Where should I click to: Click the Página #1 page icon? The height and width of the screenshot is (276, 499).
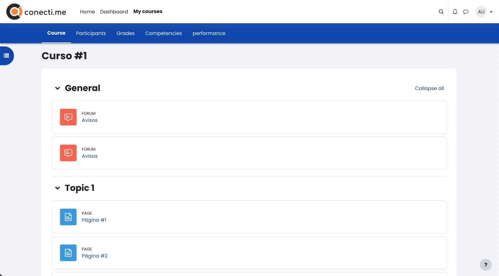pos(68,217)
